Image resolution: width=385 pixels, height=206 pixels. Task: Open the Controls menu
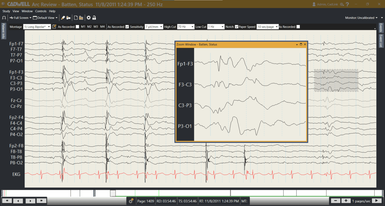(x=41, y=11)
